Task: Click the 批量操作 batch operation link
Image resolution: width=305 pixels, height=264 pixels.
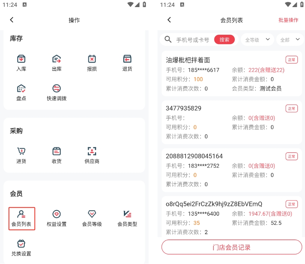Action: pyautogui.click(x=288, y=20)
